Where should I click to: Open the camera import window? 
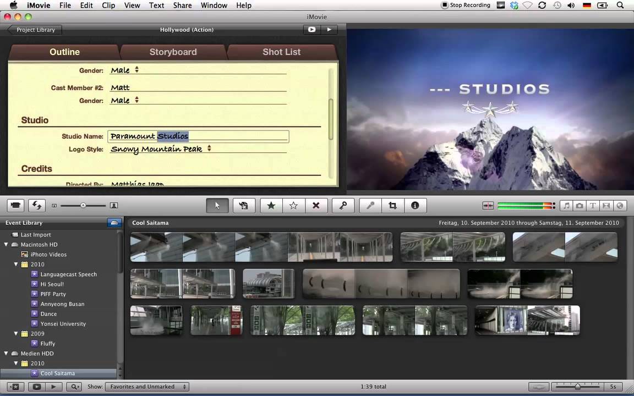15,206
